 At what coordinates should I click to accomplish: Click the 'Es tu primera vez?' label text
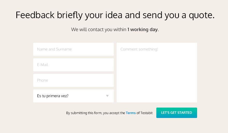point(53,96)
